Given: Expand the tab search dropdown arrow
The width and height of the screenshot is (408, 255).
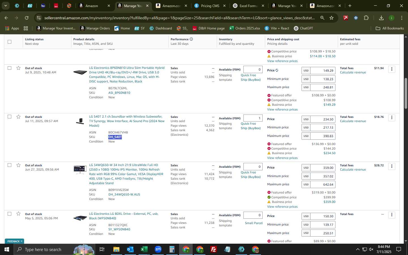Looking at the screenshot, I should click(5, 6).
